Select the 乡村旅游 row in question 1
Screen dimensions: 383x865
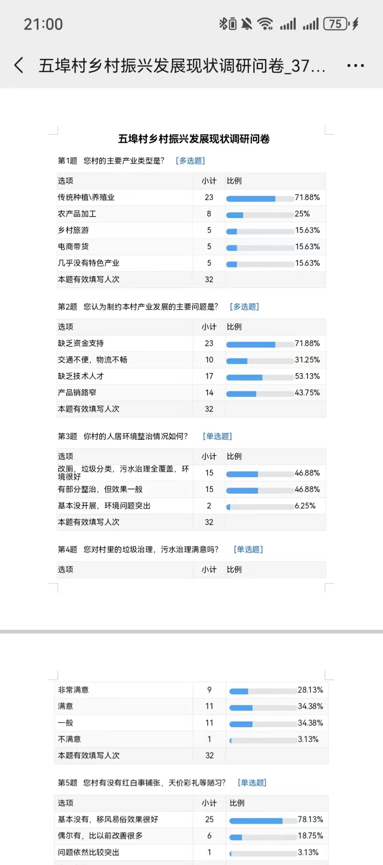point(191,230)
